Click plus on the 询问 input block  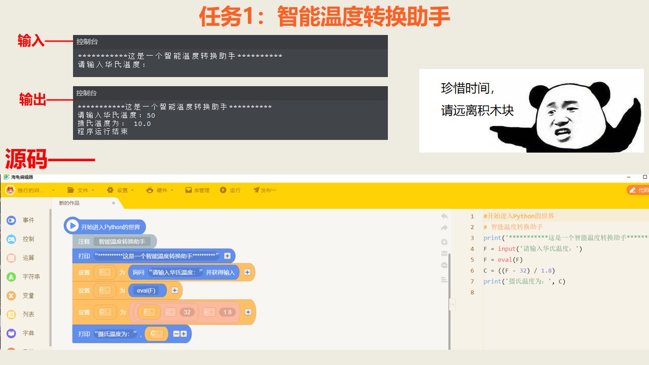tap(247, 272)
